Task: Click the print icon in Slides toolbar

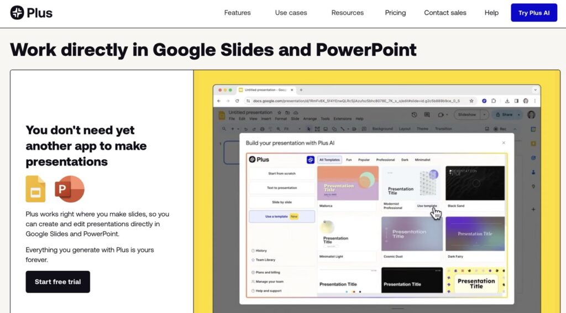Action: [x=263, y=129]
